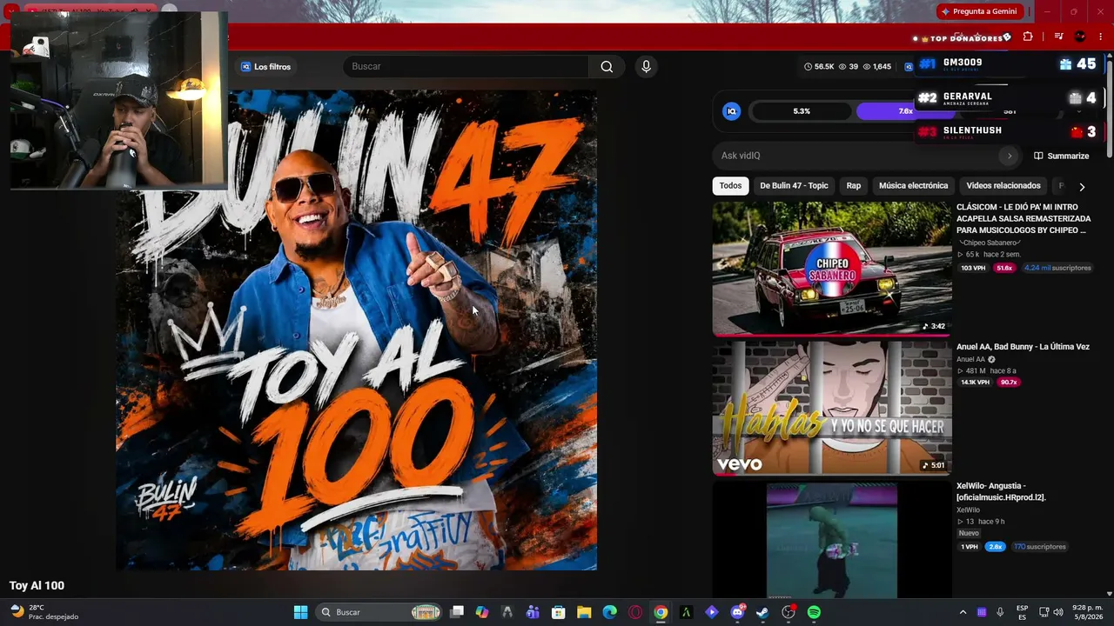1114x626 pixels.
Task: Click the 2.6x badge on XelWilo video
Action: coord(996,547)
